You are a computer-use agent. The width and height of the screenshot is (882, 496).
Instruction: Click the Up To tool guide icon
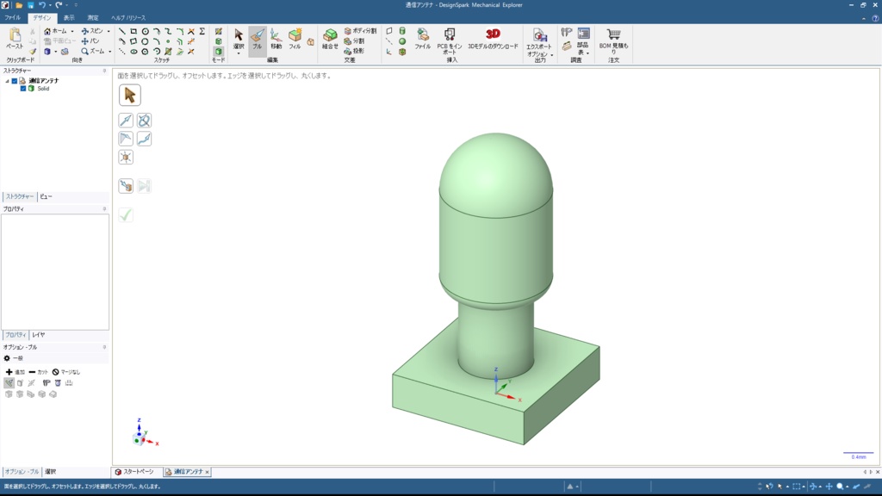pos(126,186)
